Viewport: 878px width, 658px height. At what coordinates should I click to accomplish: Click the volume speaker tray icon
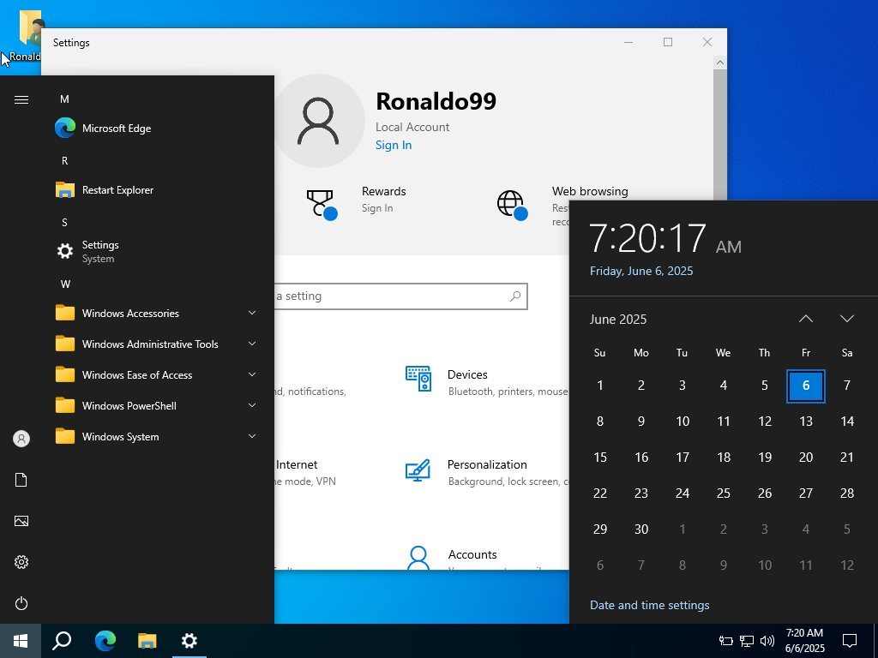pyautogui.click(x=767, y=641)
